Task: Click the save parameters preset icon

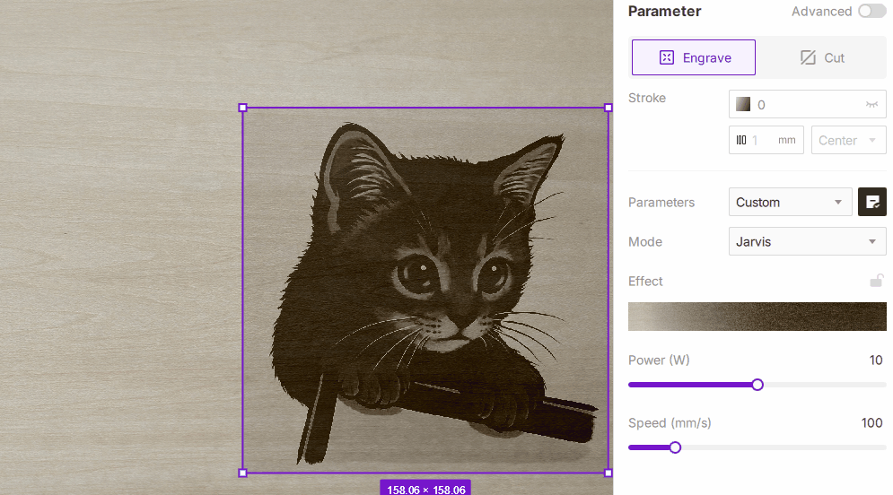Action: pyautogui.click(x=872, y=202)
